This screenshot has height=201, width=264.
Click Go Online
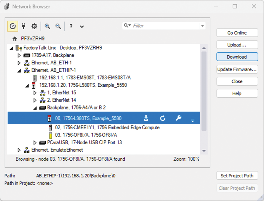[237, 33]
